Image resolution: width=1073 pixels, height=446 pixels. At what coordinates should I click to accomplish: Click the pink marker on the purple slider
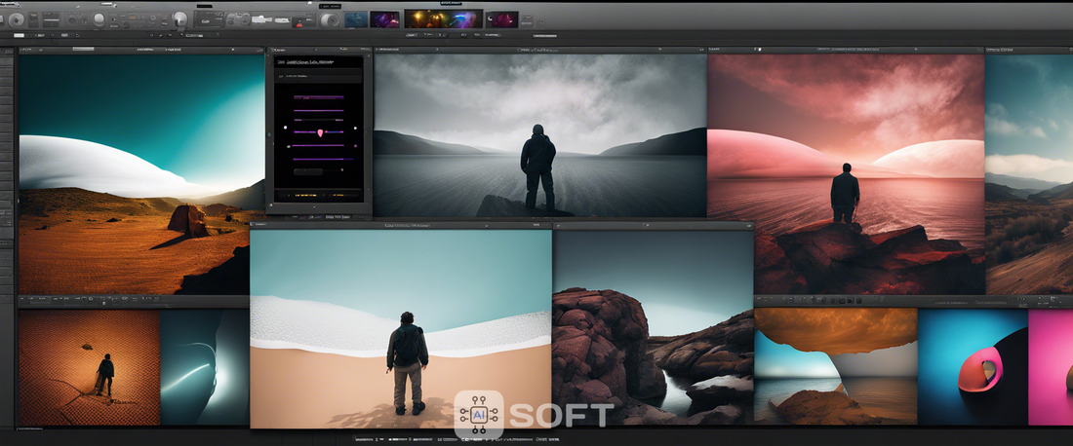coord(320,131)
